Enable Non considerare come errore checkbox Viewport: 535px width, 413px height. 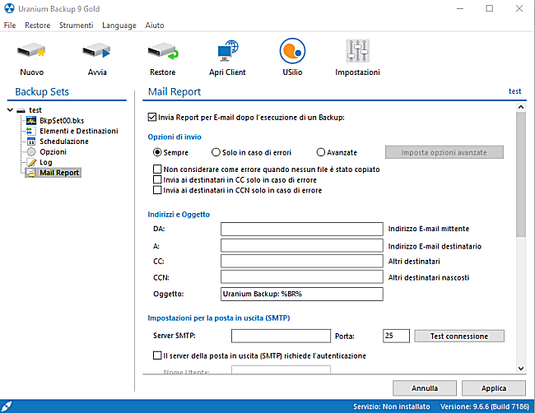click(x=157, y=169)
